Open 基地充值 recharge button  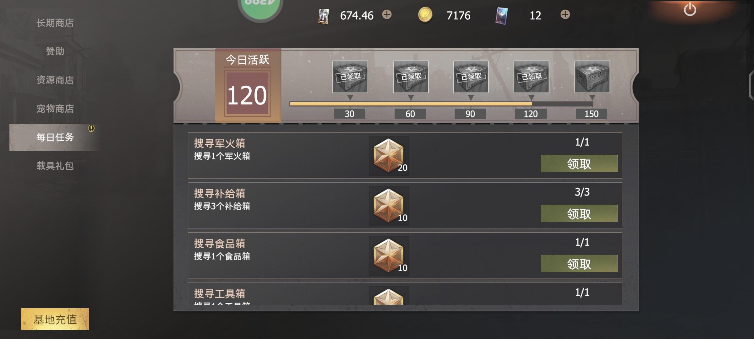pyautogui.click(x=55, y=319)
